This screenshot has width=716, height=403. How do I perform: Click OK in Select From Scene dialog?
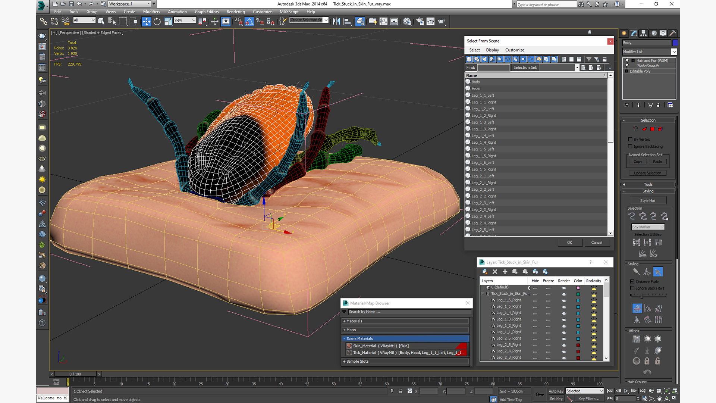[x=569, y=243]
